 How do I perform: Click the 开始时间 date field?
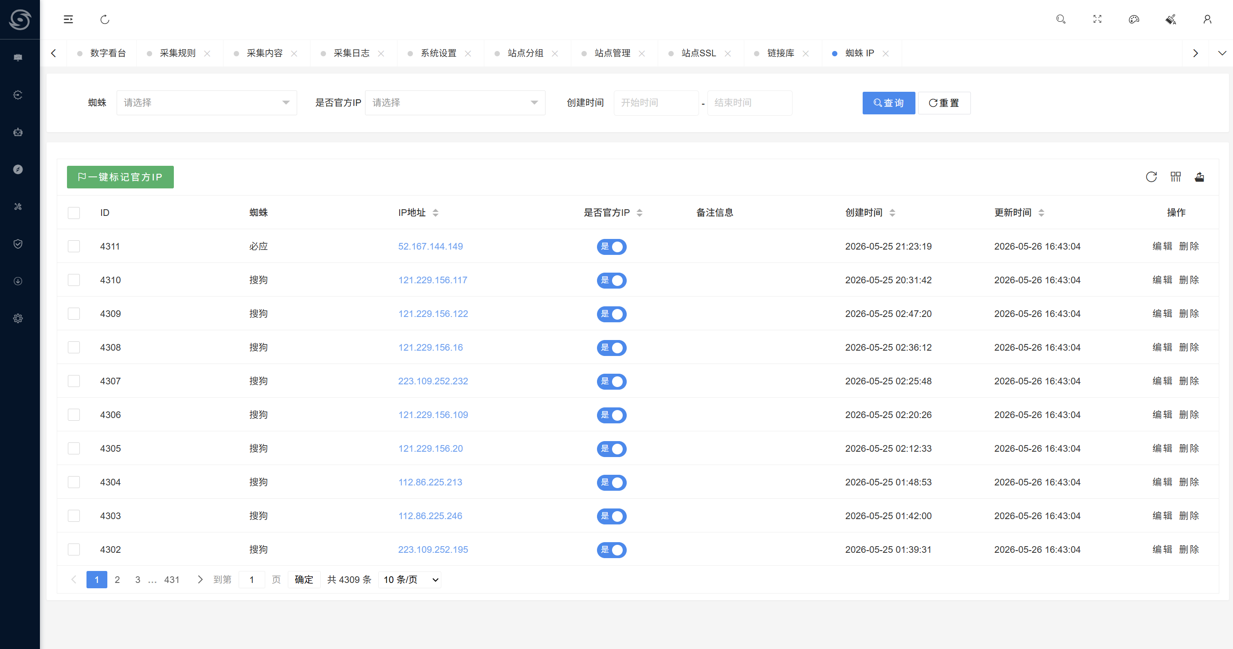click(x=656, y=103)
